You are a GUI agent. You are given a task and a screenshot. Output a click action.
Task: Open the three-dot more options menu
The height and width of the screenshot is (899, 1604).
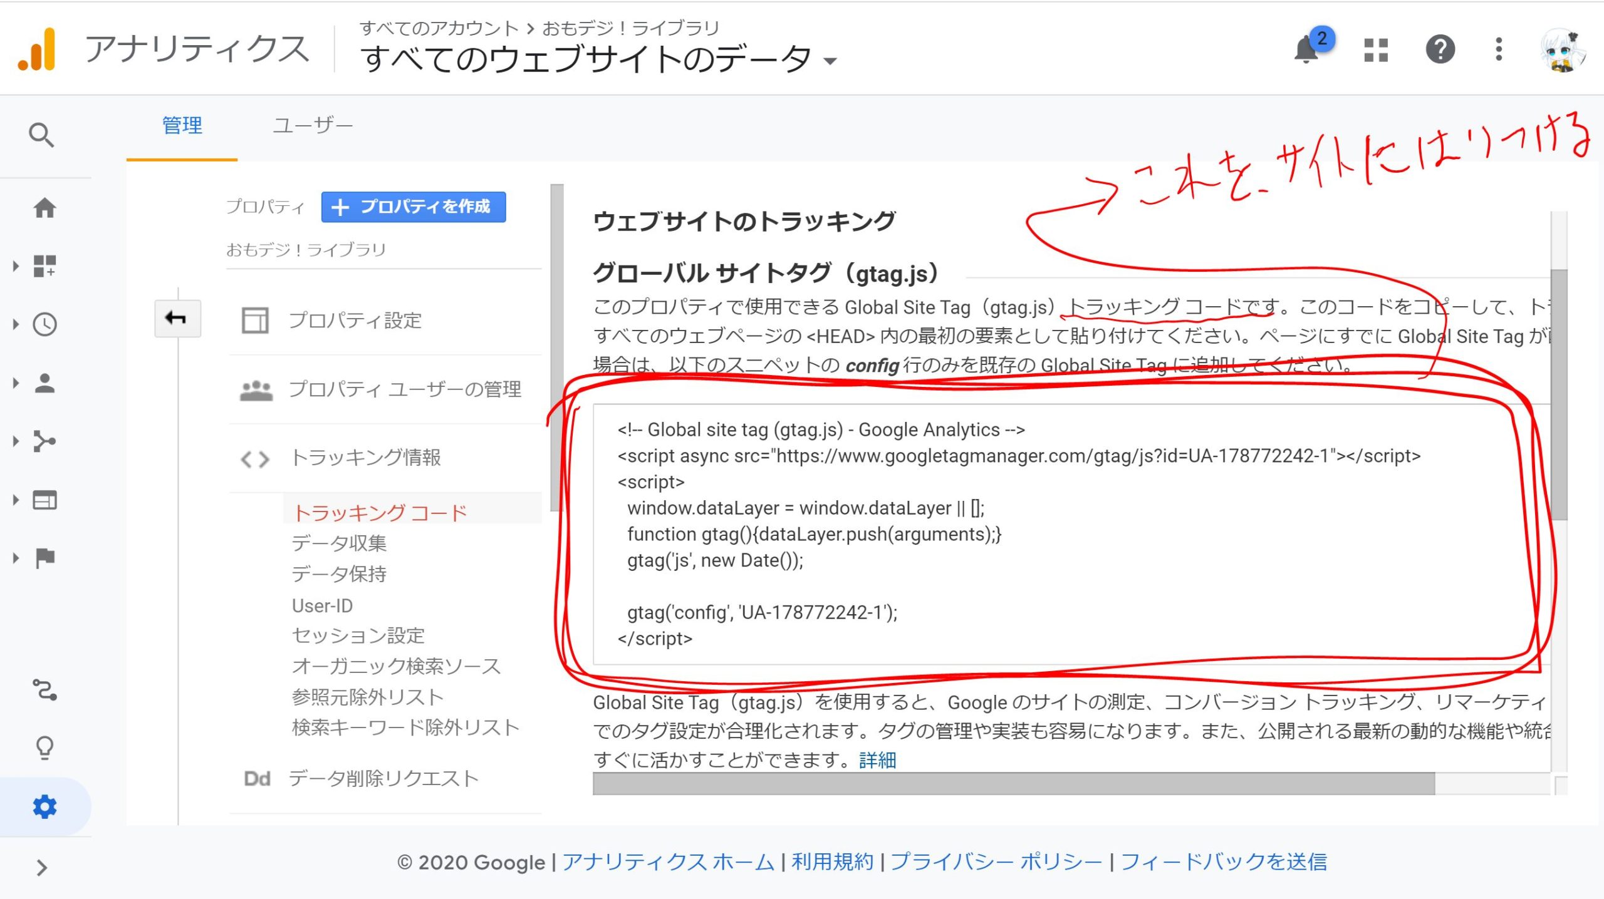coord(1499,49)
